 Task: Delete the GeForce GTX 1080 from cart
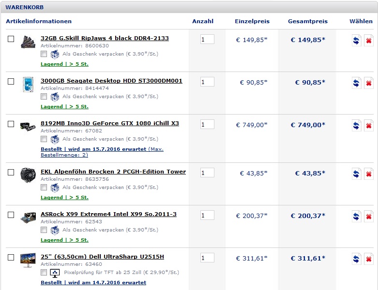click(368, 126)
